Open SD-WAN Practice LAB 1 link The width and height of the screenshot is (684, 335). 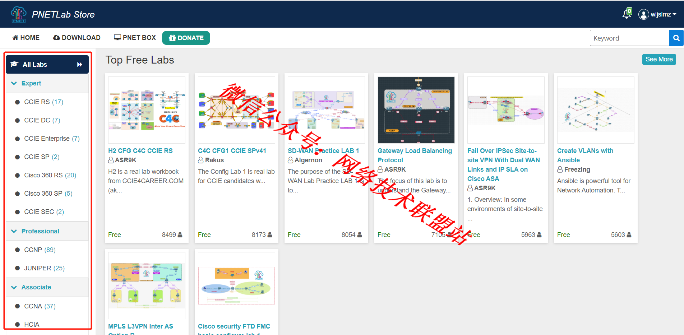click(x=323, y=151)
